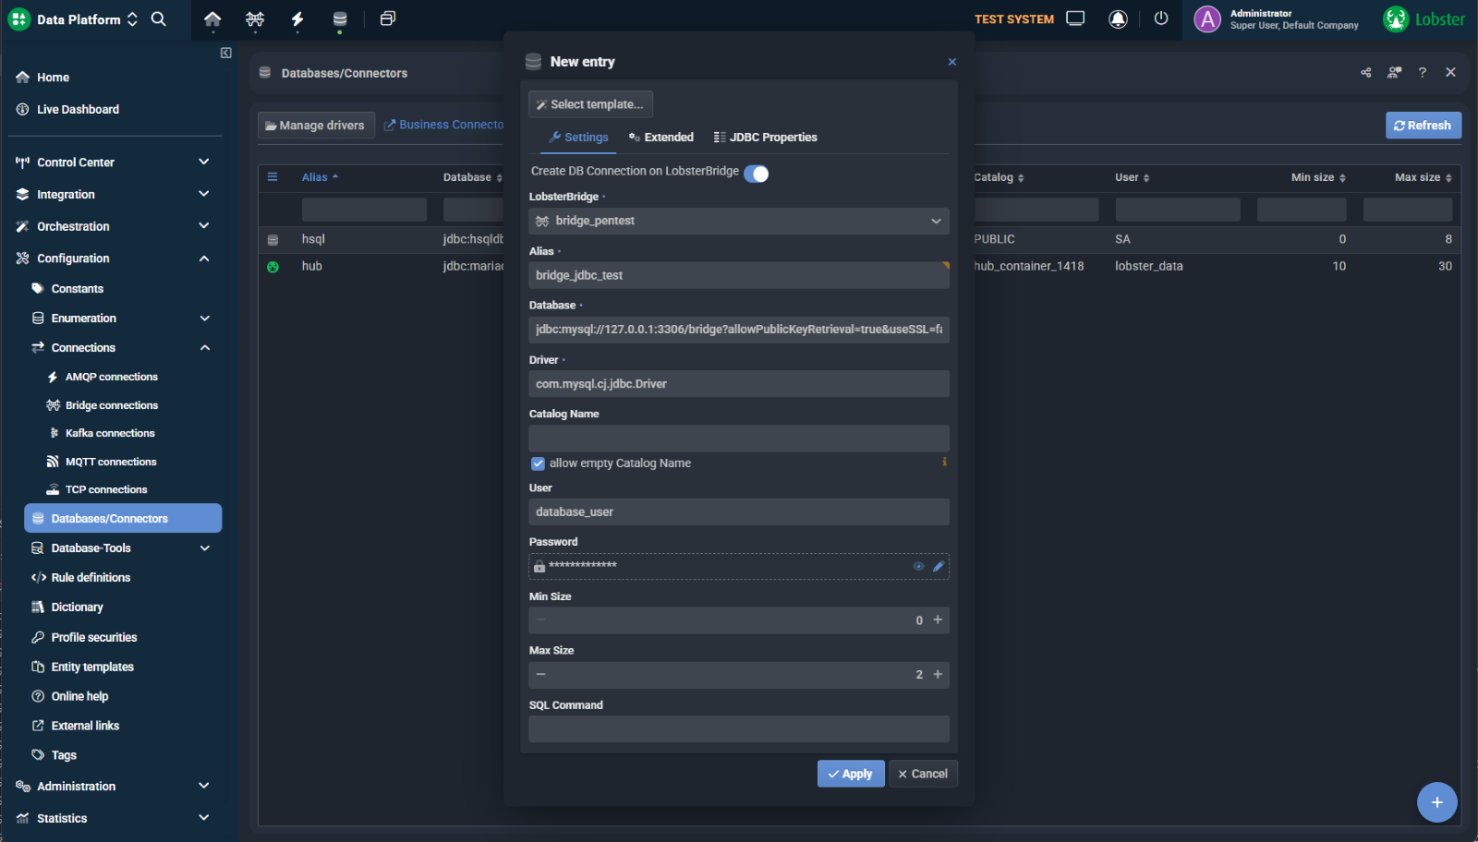Click the monitor icon next to TEST SYSTEM
This screenshot has width=1478, height=842.
click(x=1075, y=18)
